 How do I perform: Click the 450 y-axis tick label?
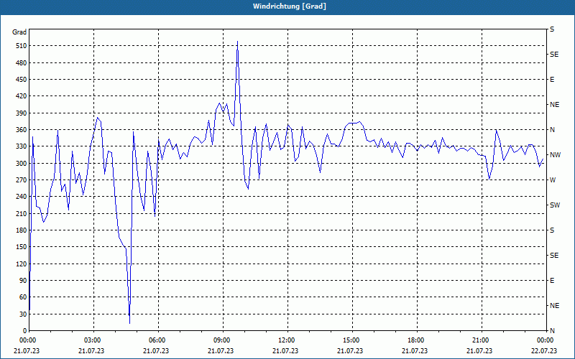22,80
